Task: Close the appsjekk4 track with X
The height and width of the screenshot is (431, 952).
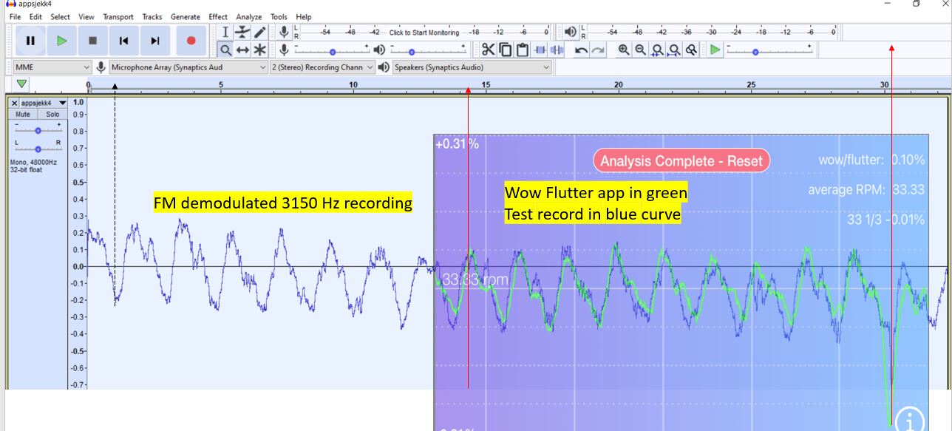Action: (x=14, y=103)
